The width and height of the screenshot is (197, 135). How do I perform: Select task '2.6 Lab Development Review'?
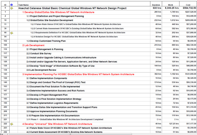point(41,70)
